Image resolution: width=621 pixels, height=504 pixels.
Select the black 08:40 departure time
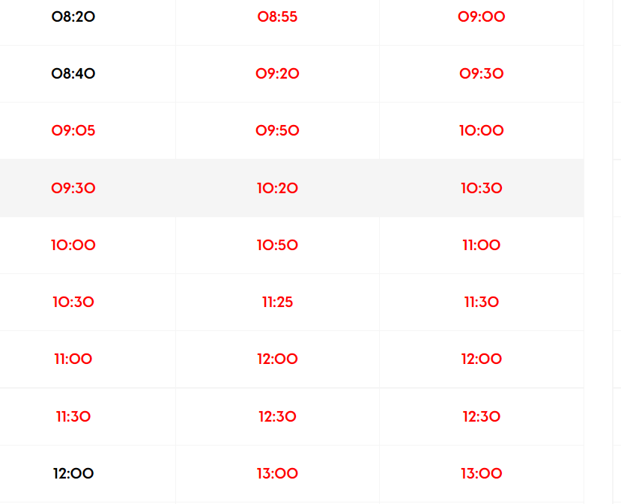click(x=73, y=73)
